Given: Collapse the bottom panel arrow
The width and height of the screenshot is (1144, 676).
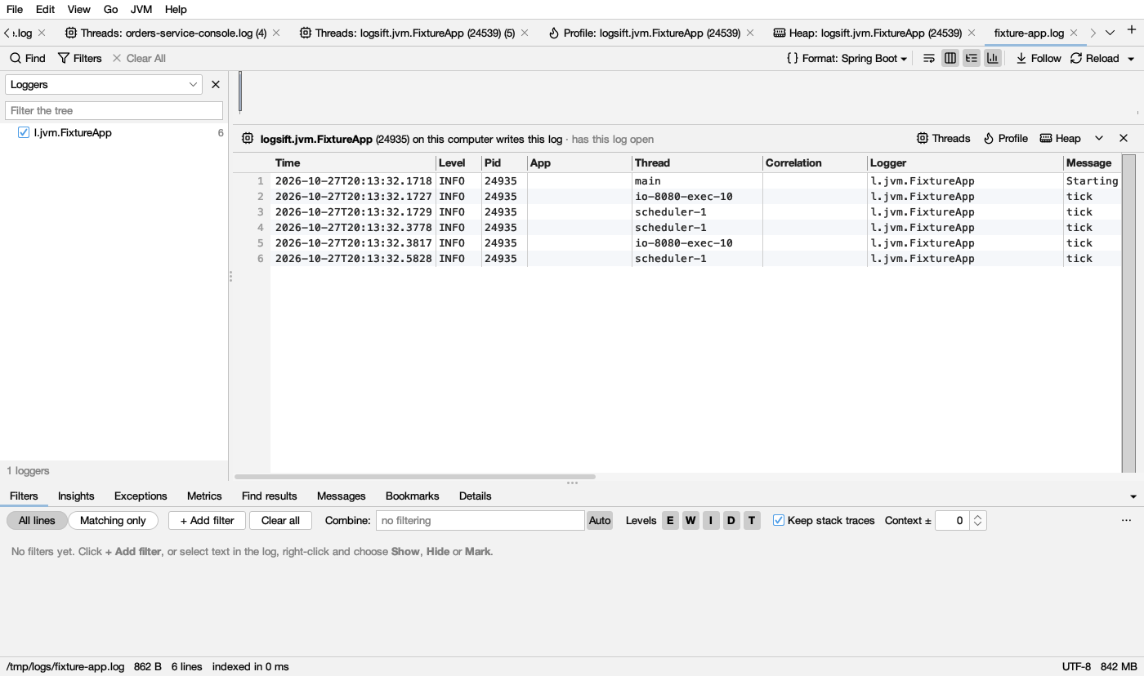Looking at the screenshot, I should (x=1133, y=496).
